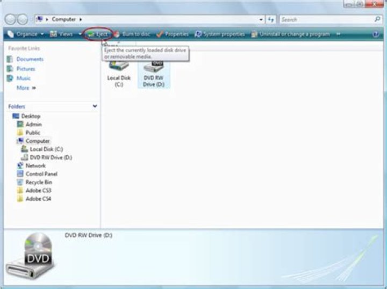Click the Eject toolbar button
Screen dimensions: 387x289
pyautogui.click(x=98, y=34)
